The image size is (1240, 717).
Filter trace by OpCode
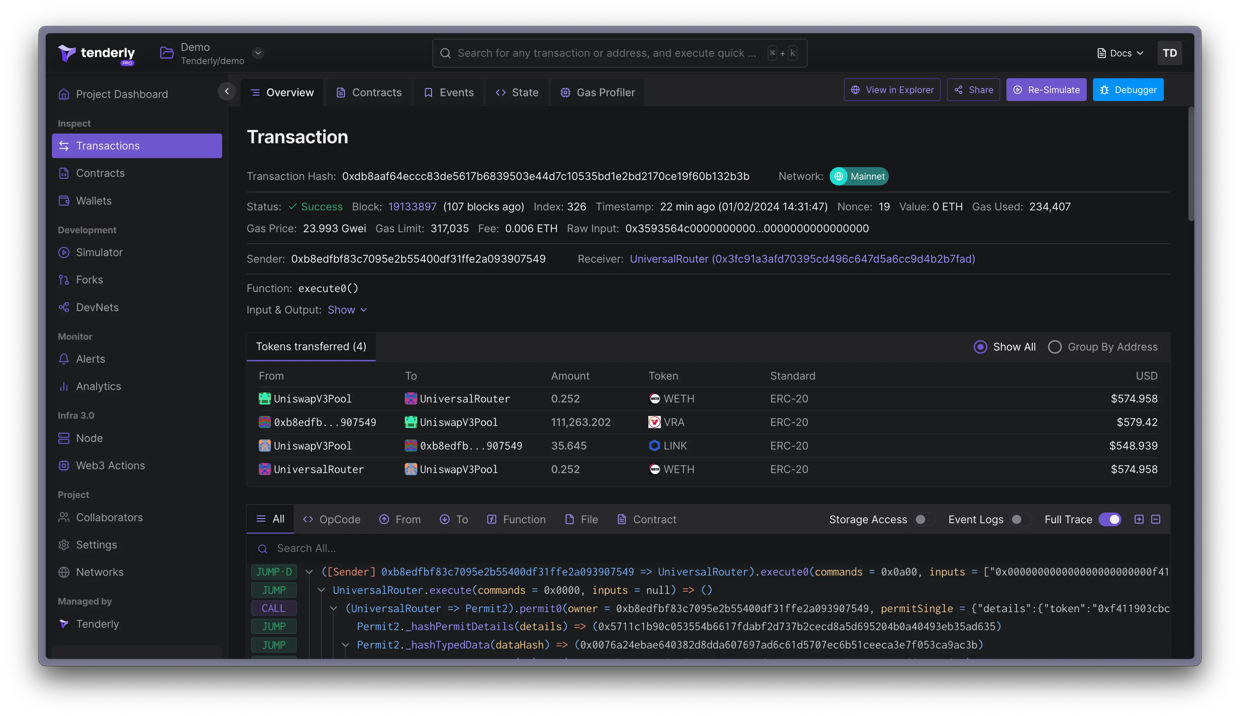click(x=332, y=519)
